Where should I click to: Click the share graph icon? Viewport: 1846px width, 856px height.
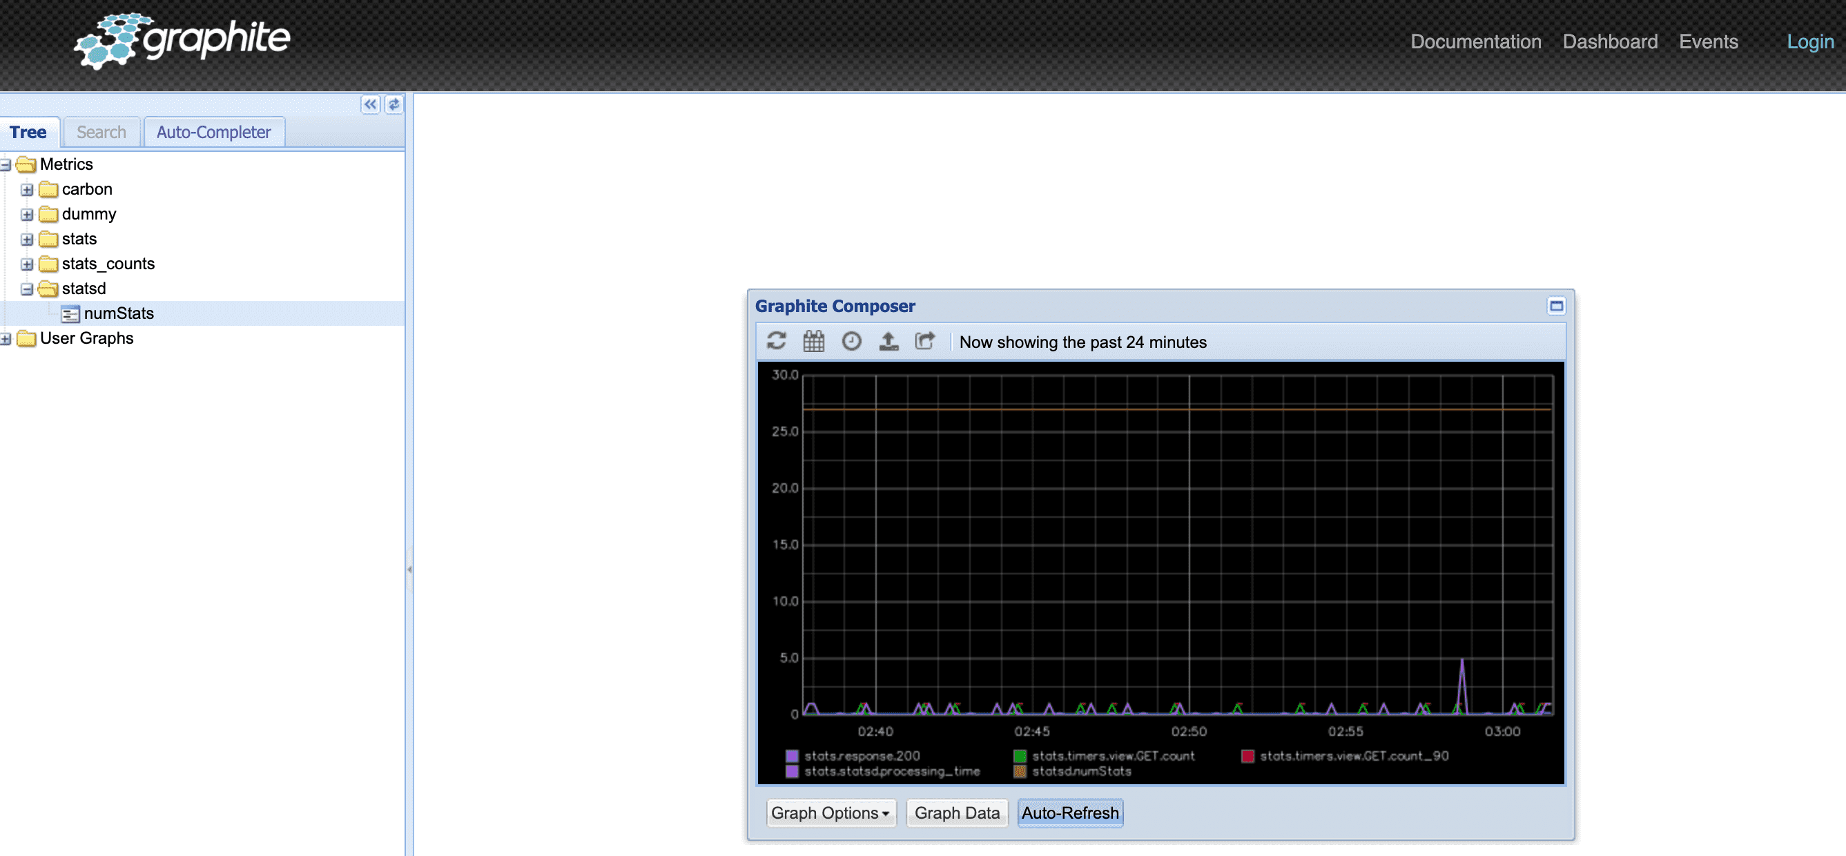(925, 341)
